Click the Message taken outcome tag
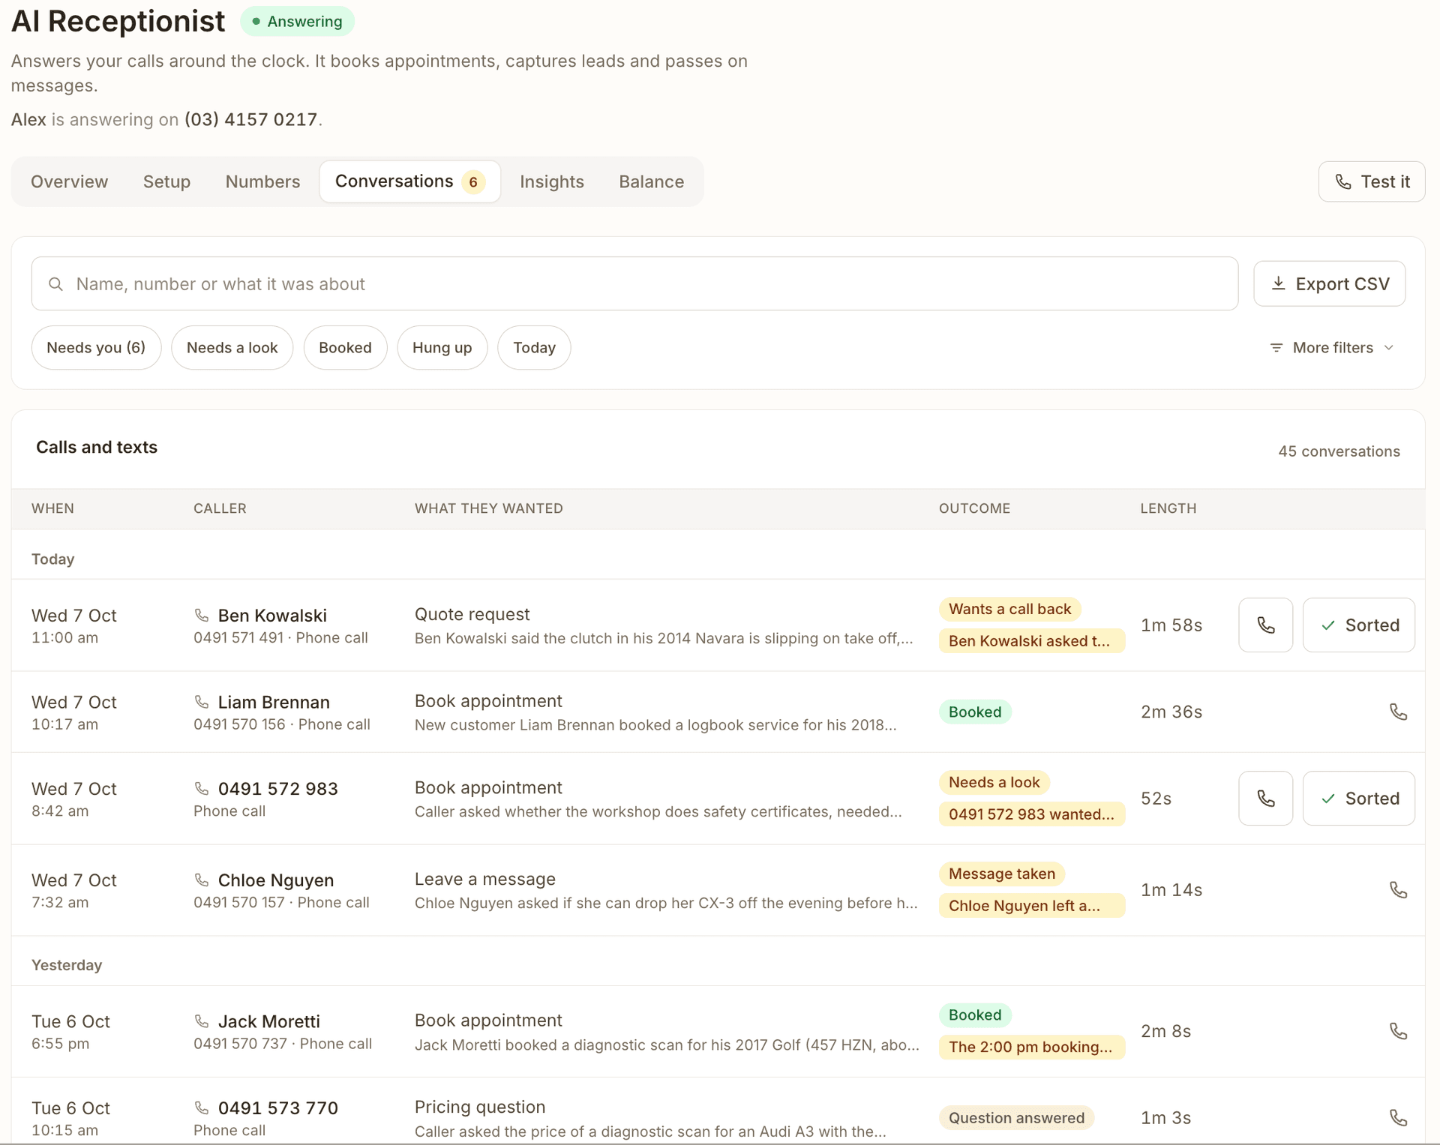 pyautogui.click(x=1001, y=874)
